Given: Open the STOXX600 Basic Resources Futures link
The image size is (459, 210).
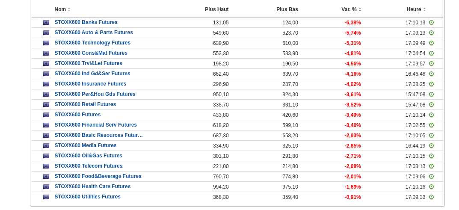Looking at the screenshot, I should pyautogui.click(x=98, y=135).
